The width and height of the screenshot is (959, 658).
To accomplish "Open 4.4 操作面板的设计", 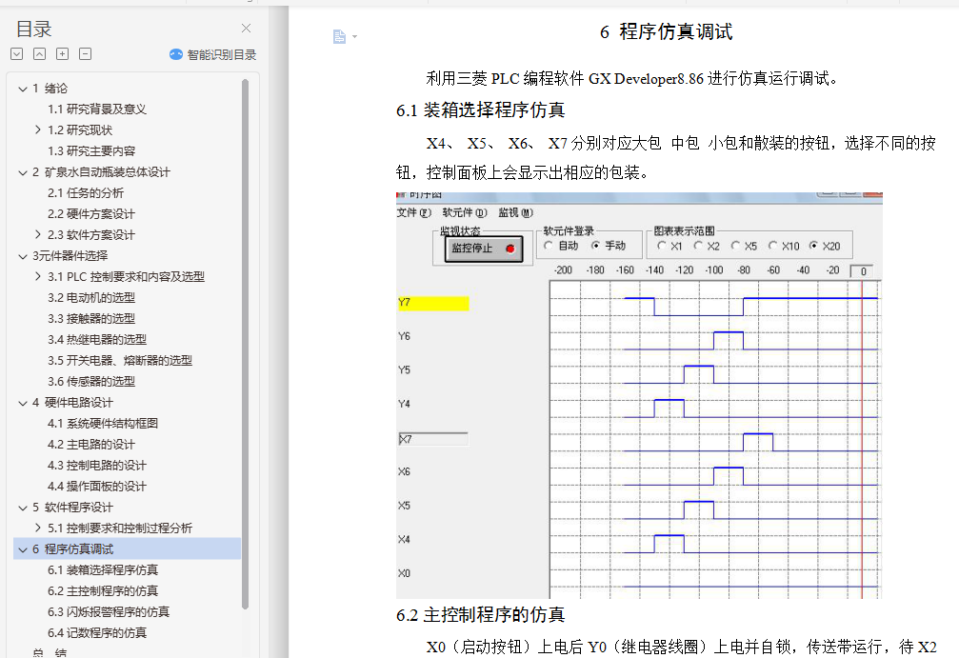I will pos(97,487).
